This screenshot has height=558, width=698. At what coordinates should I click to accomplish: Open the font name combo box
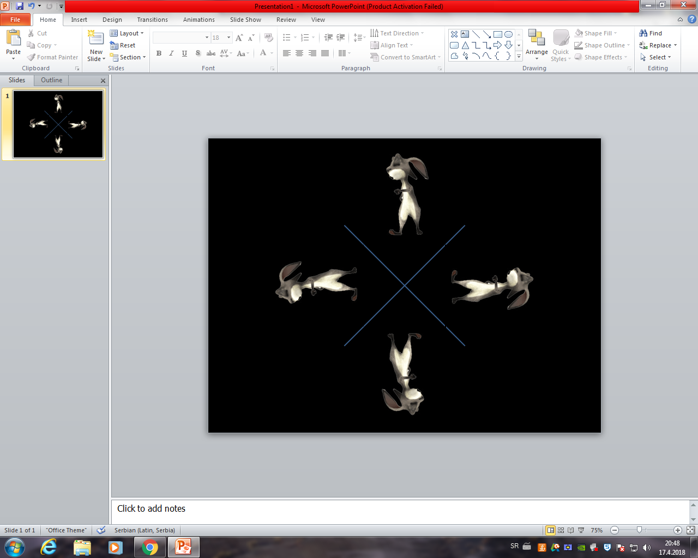(x=182, y=38)
